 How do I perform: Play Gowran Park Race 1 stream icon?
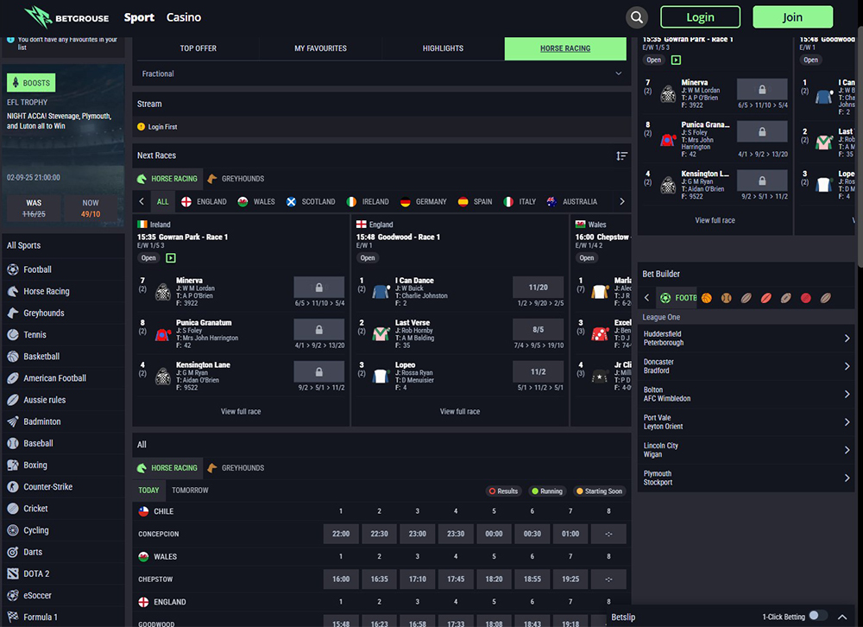(171, 257)
